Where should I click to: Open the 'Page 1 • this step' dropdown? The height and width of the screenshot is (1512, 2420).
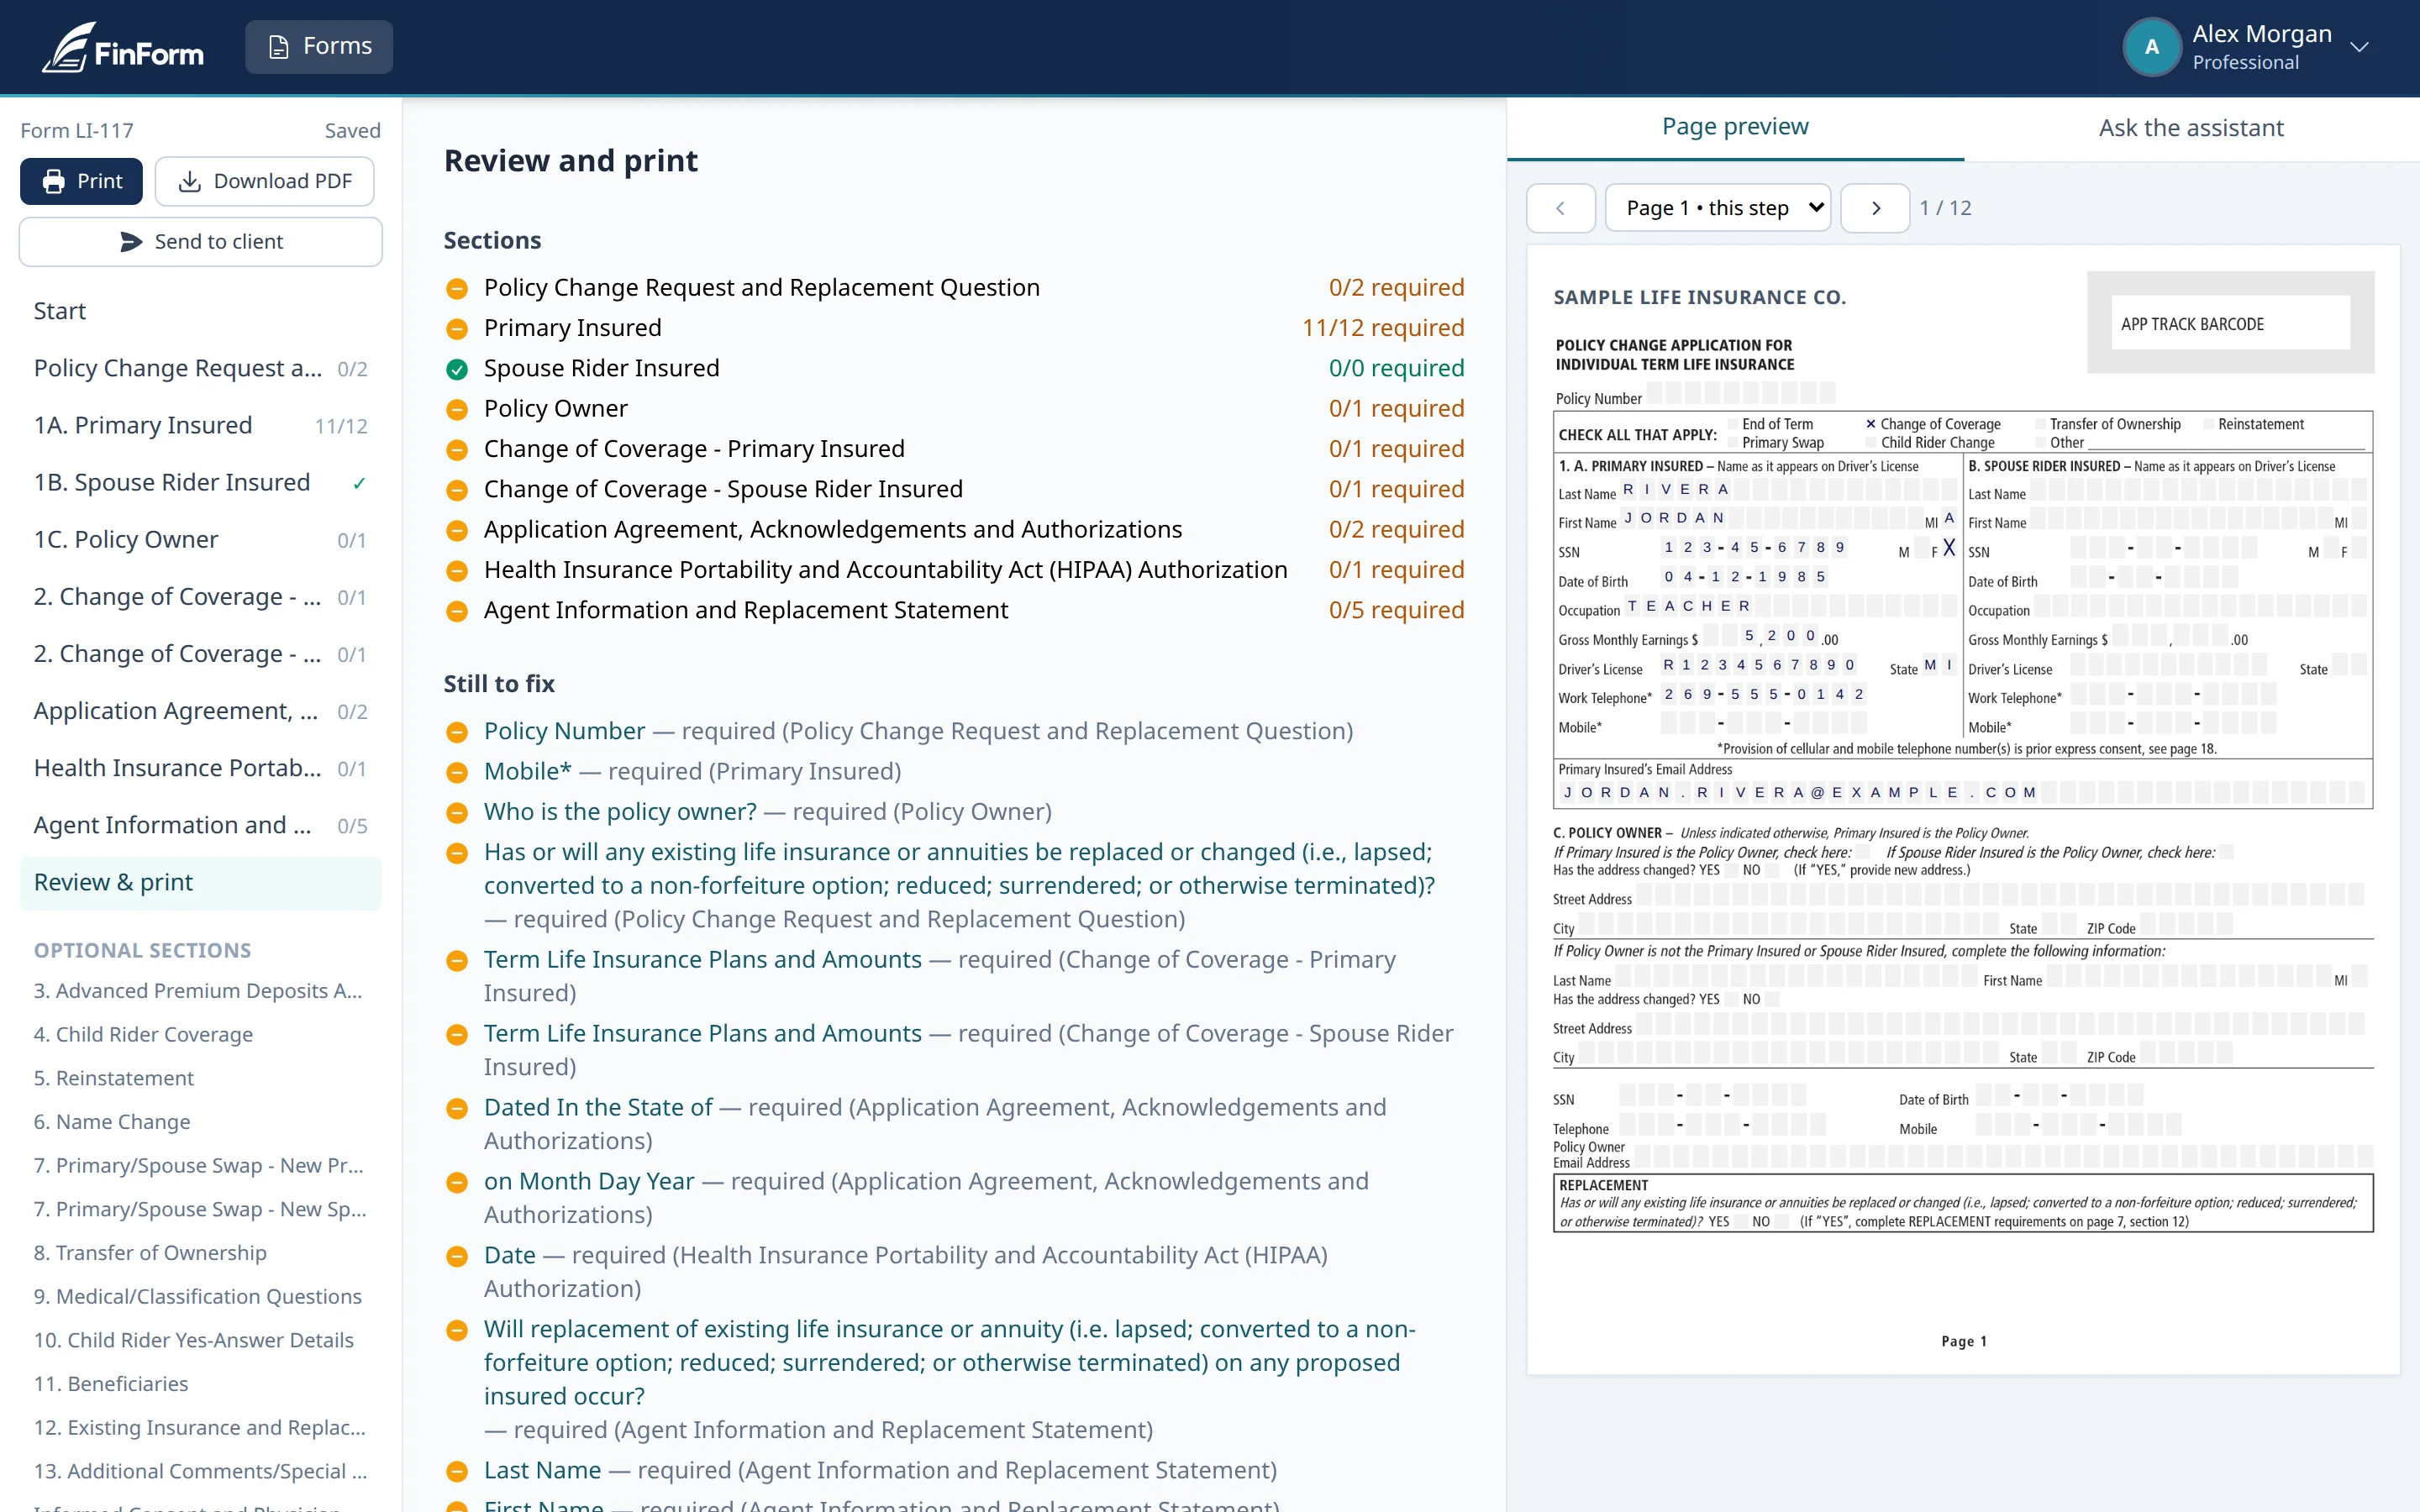[1717, 208]
